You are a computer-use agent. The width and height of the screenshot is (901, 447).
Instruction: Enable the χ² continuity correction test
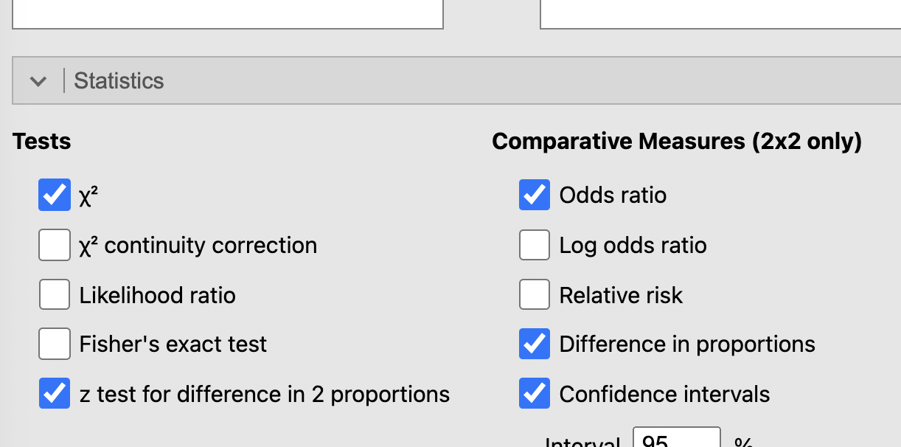tap(54, 244)
